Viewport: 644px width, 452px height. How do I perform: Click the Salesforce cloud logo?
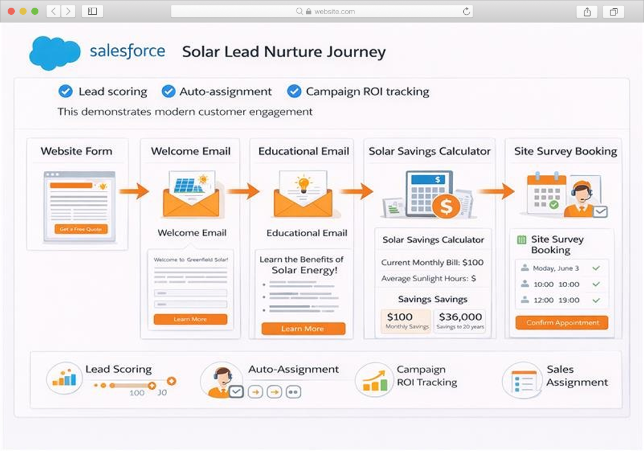coord(54,53)
